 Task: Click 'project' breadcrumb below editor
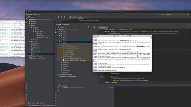click(107, 83)
